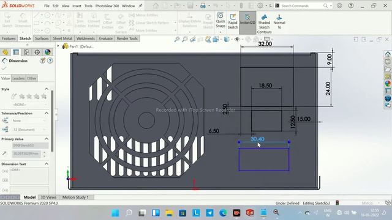Collapse the Dimension Text section
Screen dimensions: 392x220
point(47,164)
